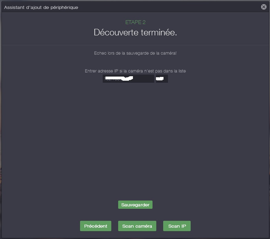Dismiss the wizard with the X icon
Viewport: 270px width, 239px height.
(263, 7)
